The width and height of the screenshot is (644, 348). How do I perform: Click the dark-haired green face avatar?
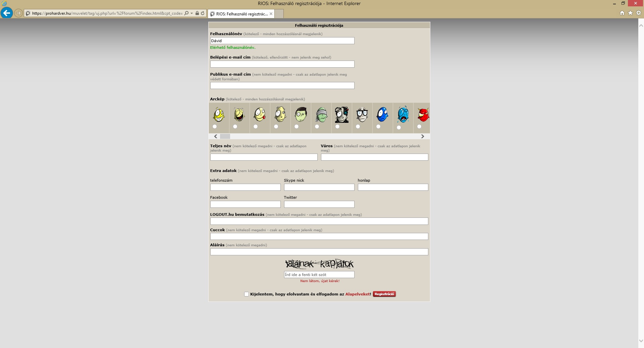tap(301, 114)
